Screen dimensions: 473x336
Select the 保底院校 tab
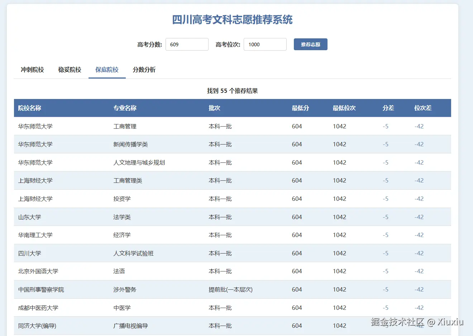(x=107, y=70)
